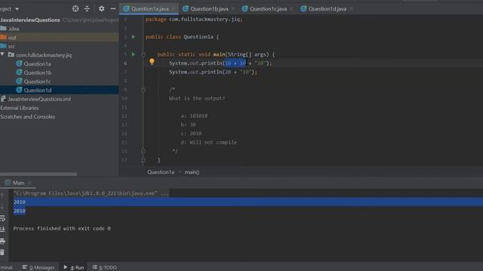Click the "d: will not compile" comment line
Viewport: 483px width, 271px height.
209,142
